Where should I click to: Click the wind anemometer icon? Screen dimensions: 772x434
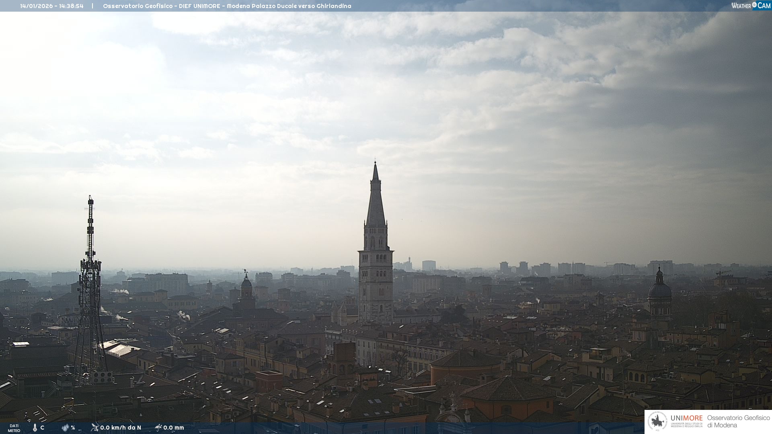(95, 428)
